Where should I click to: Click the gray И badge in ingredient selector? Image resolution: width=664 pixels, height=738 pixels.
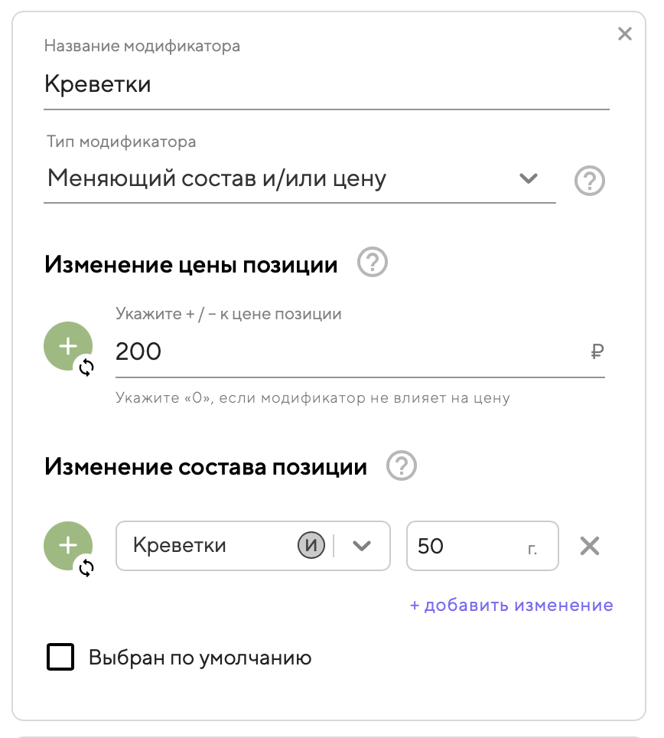311,546
